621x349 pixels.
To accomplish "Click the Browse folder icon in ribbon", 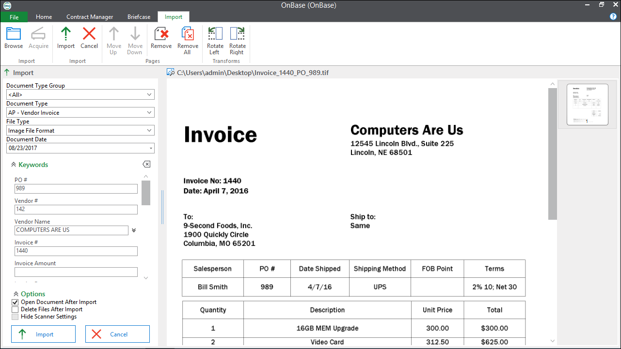I will point(14,33).
